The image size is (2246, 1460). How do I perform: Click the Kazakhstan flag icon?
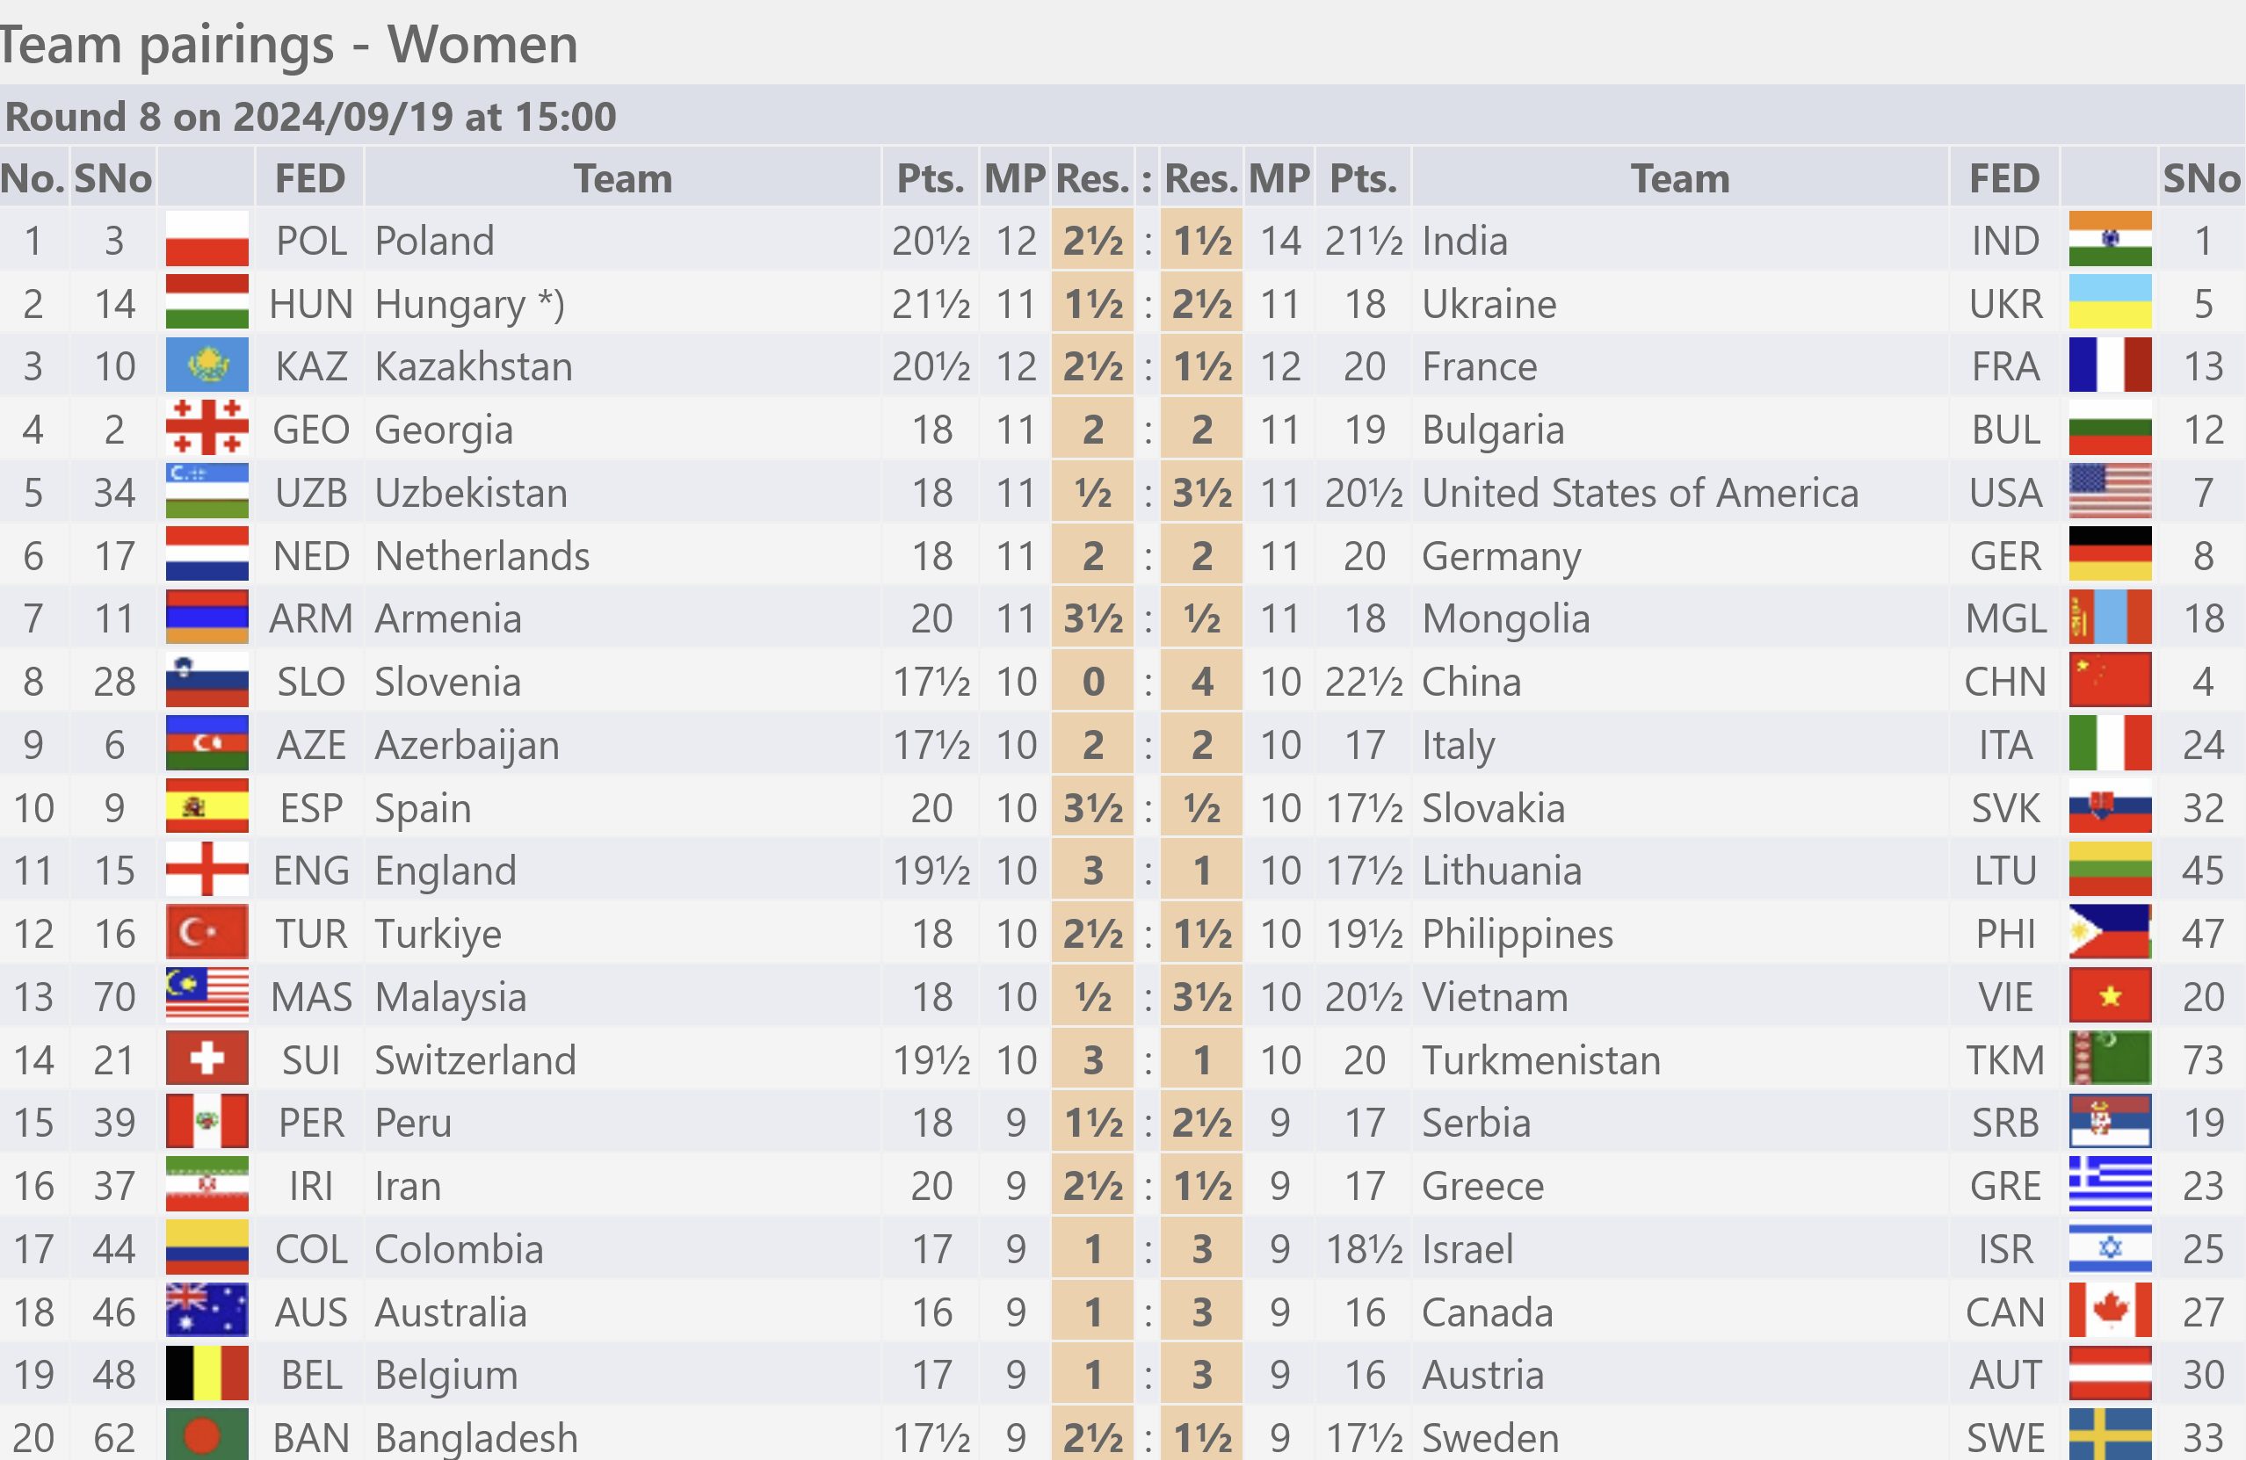206,365
